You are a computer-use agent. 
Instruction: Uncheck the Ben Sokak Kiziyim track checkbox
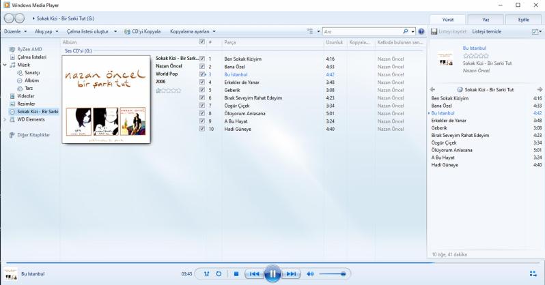coord(202,59)
